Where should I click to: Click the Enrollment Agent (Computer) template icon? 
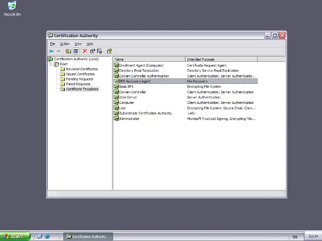click(116, 65)
